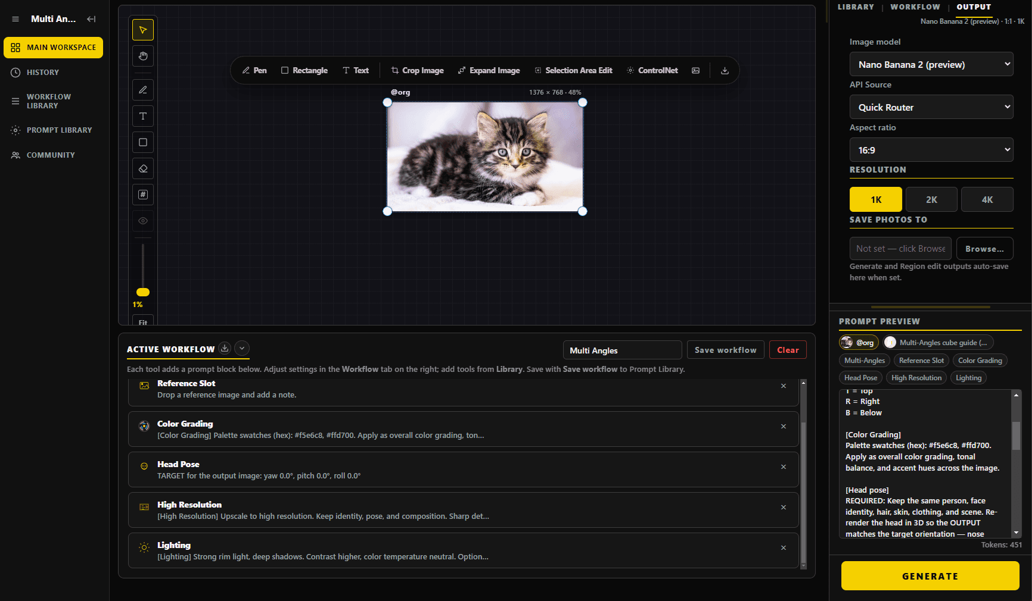Click the High Resolution block icon

tap(144, 507)
